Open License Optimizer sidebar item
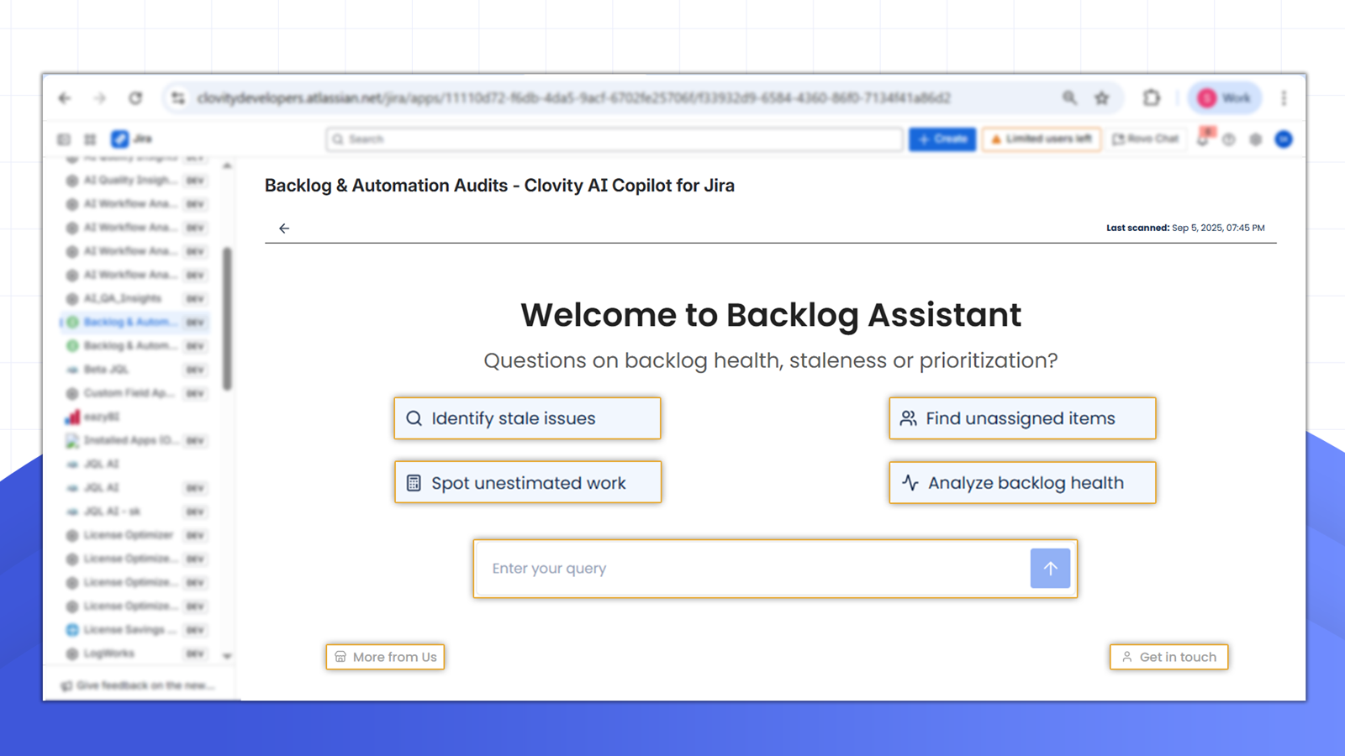The width and height of the screenshot is (1345, 756). [x=137, y=535]
